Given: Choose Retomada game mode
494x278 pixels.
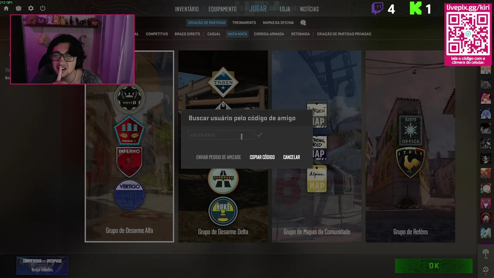Looking at the screenshot, I should (300, 34).
